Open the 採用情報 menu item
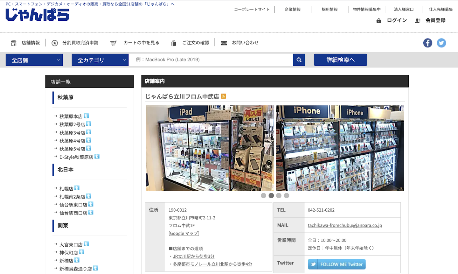Screen dimensions: 458x274 click(x=330, y=9)
